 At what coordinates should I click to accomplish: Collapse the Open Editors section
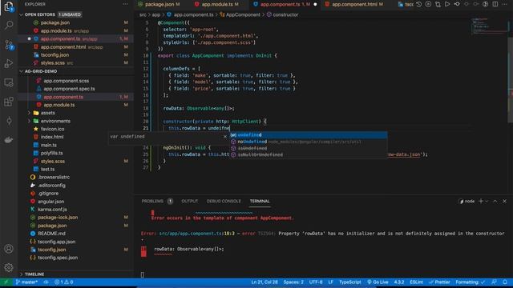click(x=22, y=14)
